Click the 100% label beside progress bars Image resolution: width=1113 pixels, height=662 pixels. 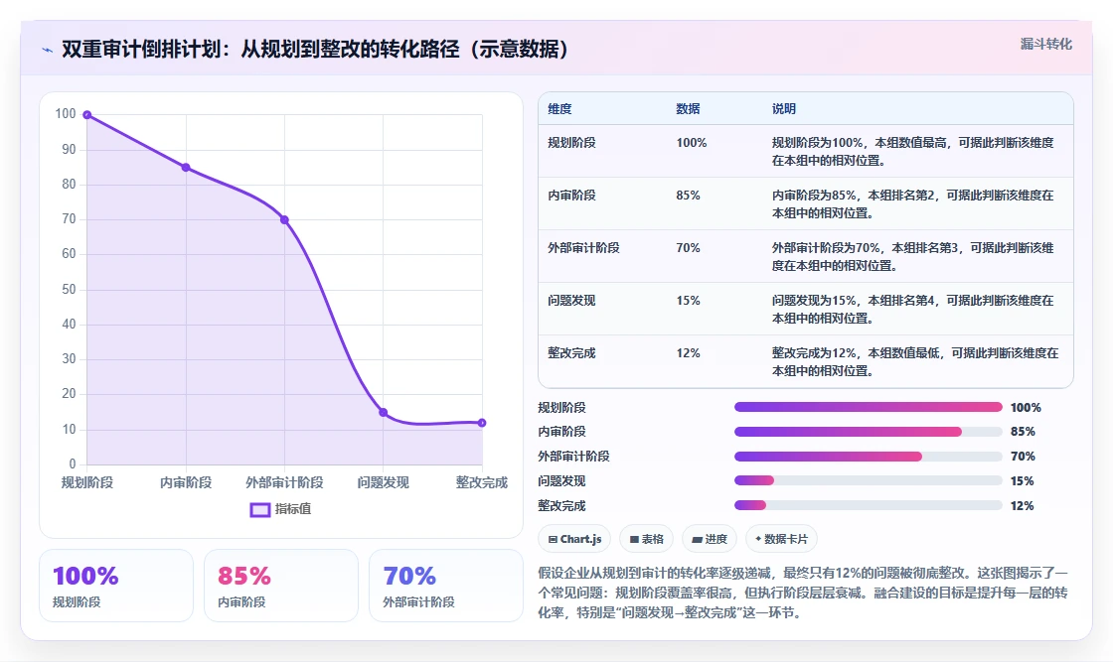pos(1026,408)
